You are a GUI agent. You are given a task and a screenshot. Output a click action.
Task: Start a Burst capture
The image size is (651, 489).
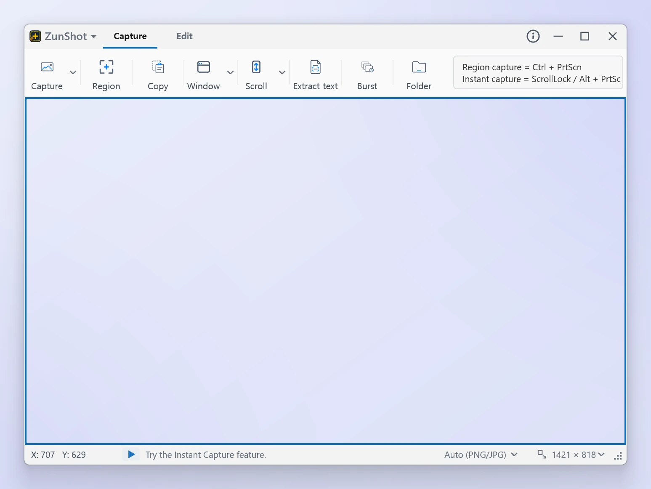[367, 75]
